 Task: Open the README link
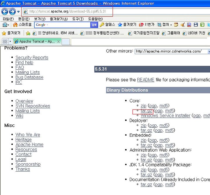146,80
